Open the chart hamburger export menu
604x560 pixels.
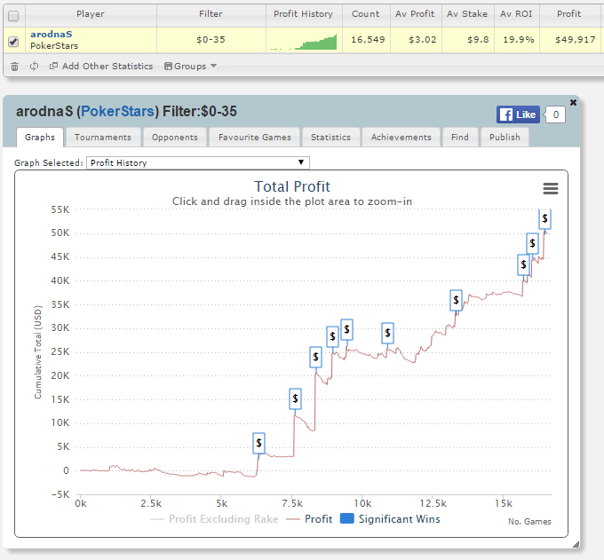(x=551, y=189)
